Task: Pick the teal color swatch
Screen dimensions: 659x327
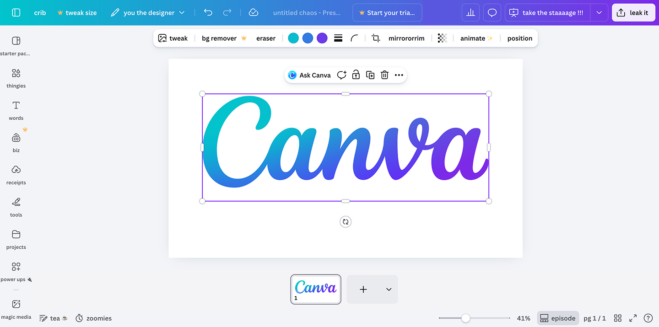Action: pyautogui.click(x=293, y=38)
